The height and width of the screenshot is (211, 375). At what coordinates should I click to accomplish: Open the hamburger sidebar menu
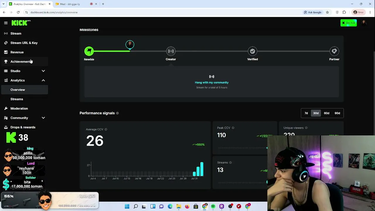pyautogui.click(x=6, y=23)
